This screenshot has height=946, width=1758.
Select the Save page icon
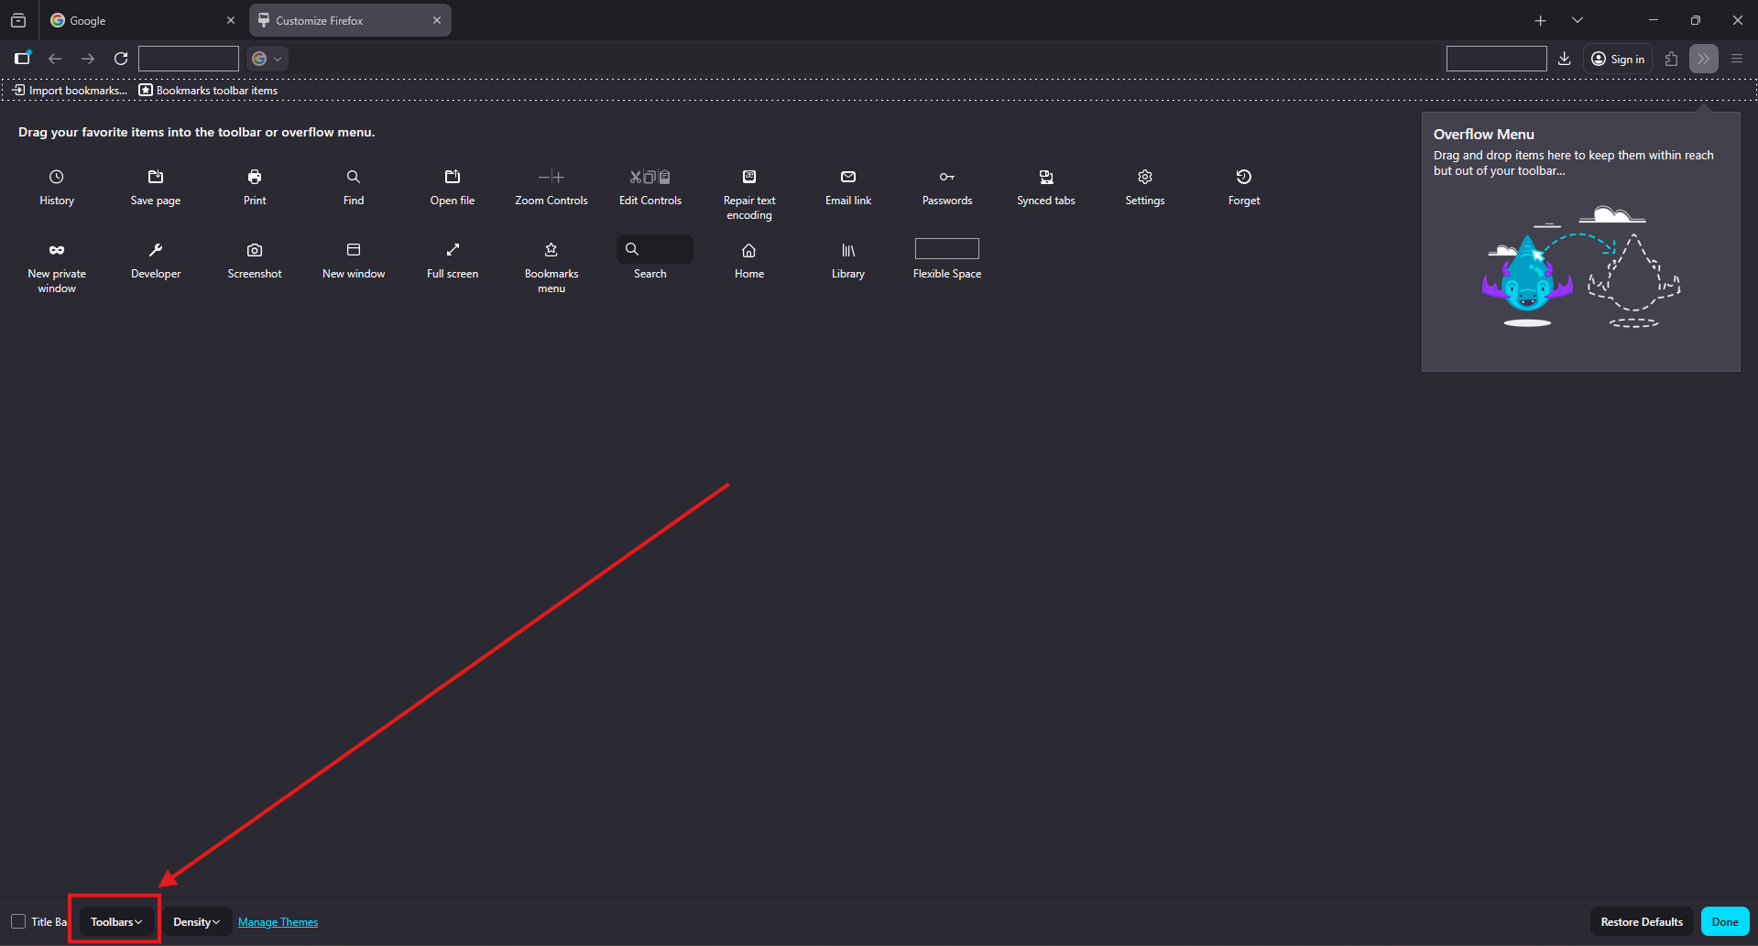[x=156, y=177]
